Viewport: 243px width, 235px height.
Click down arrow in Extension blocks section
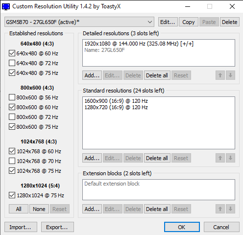(230, 209)
